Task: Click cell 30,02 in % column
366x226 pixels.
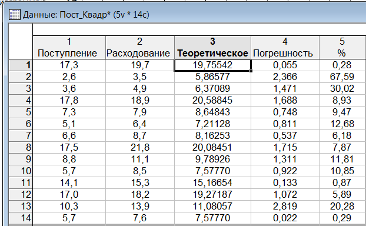Action: (342, 89)
